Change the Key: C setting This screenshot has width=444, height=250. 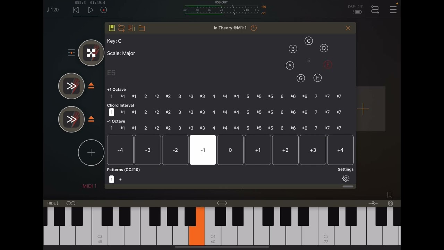114,41
